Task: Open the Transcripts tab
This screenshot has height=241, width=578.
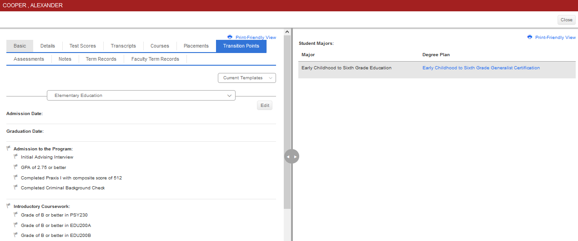Action: pos(123,46)
